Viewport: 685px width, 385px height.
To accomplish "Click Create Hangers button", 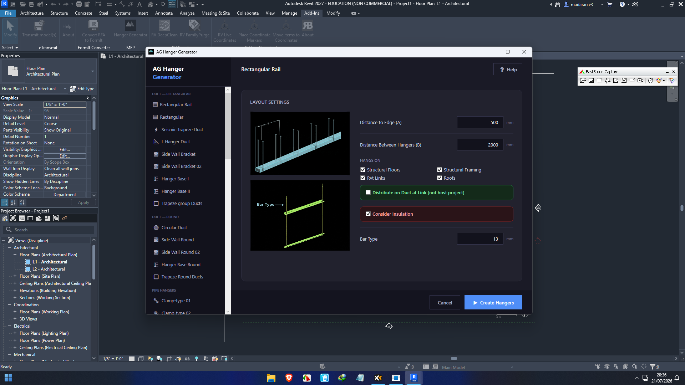I will click(x=493, y=303).
